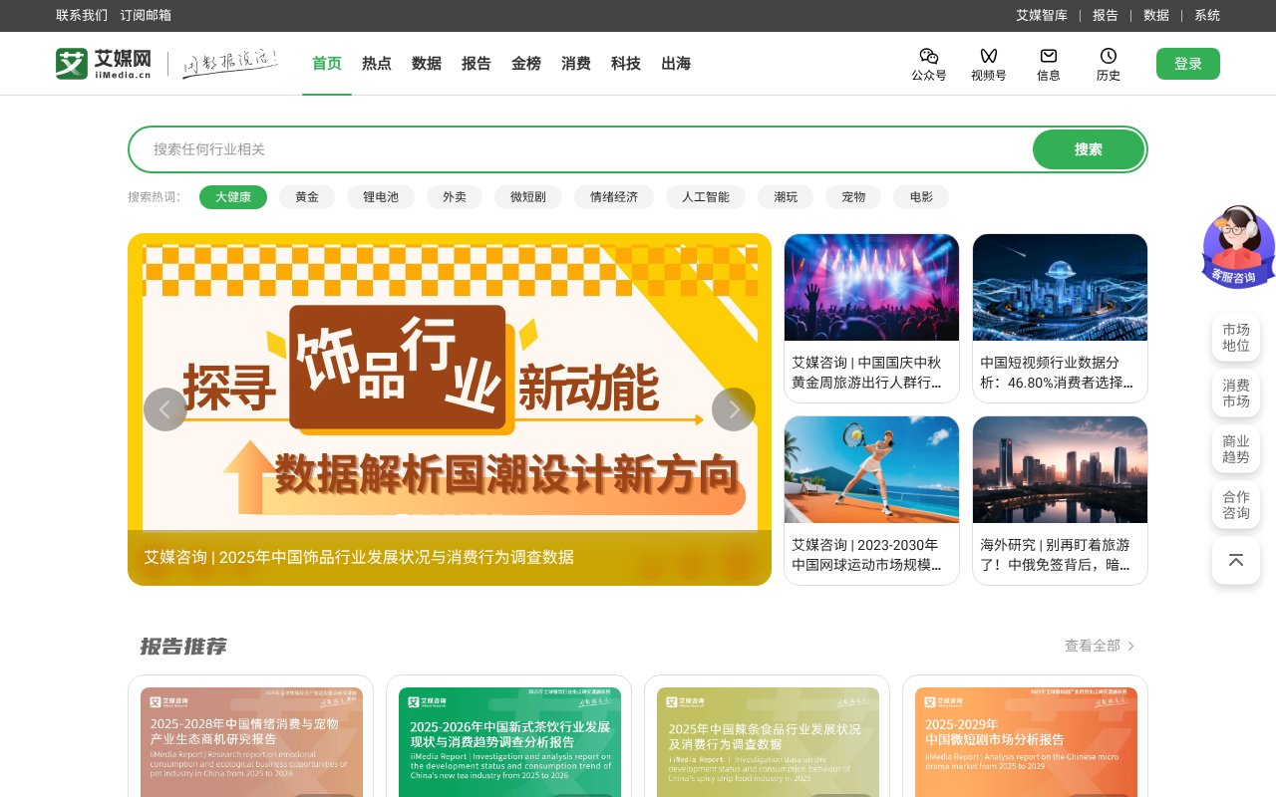Select the highlighted 大健康 hot search tag

(x=233, y=197)
